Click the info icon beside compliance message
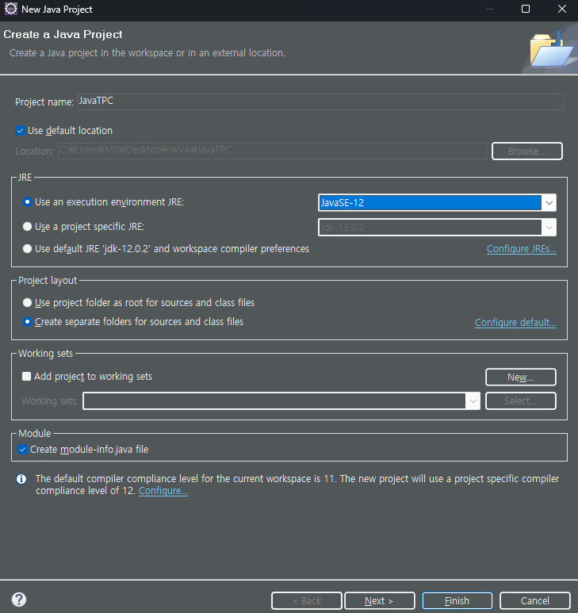This screenshot has width=578, height=613. (21, 479)
